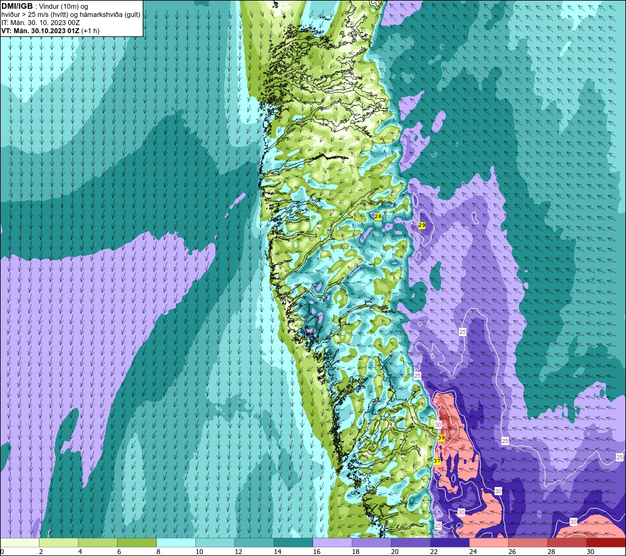Pick the 6–8 darker green legend swatch

[x=137, y=542]
